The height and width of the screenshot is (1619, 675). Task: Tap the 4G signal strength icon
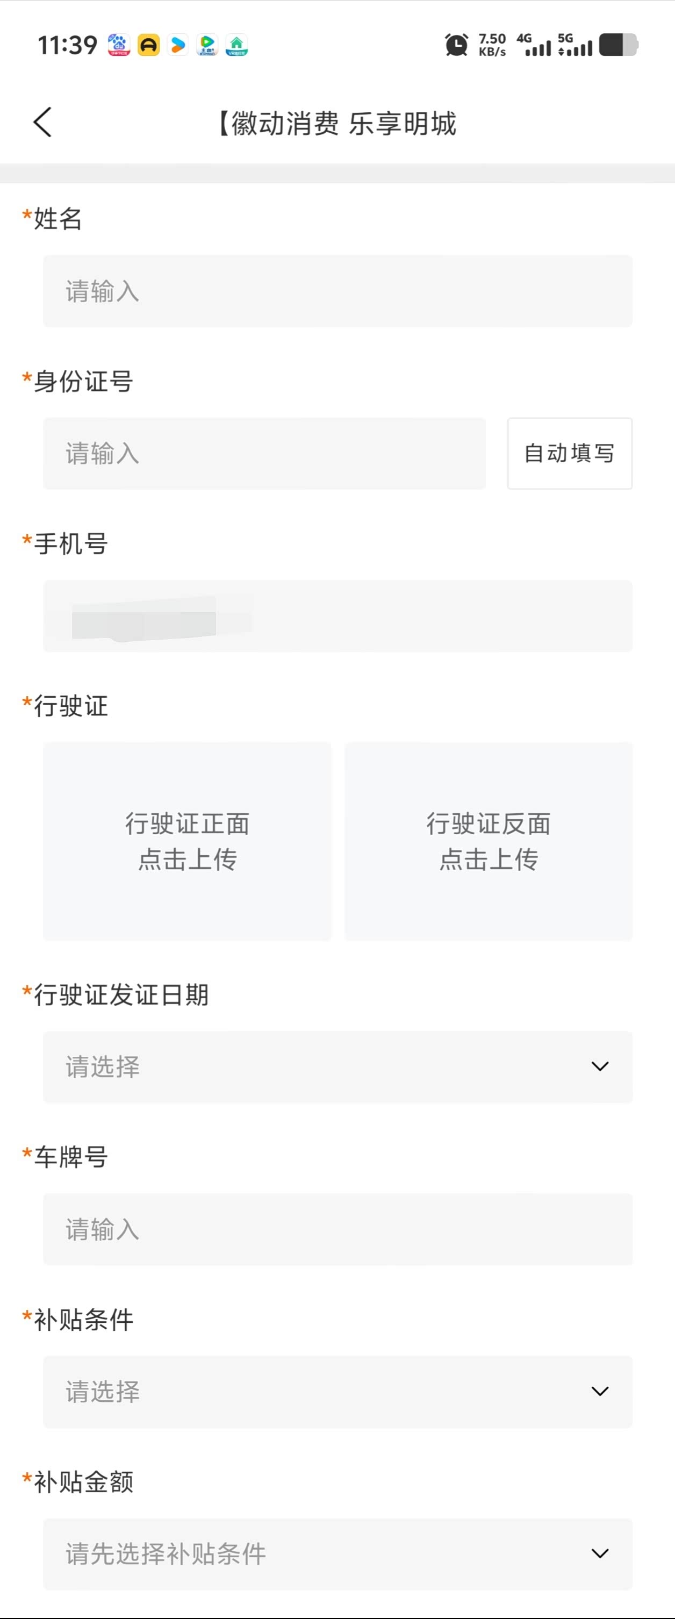coord(534,45)
